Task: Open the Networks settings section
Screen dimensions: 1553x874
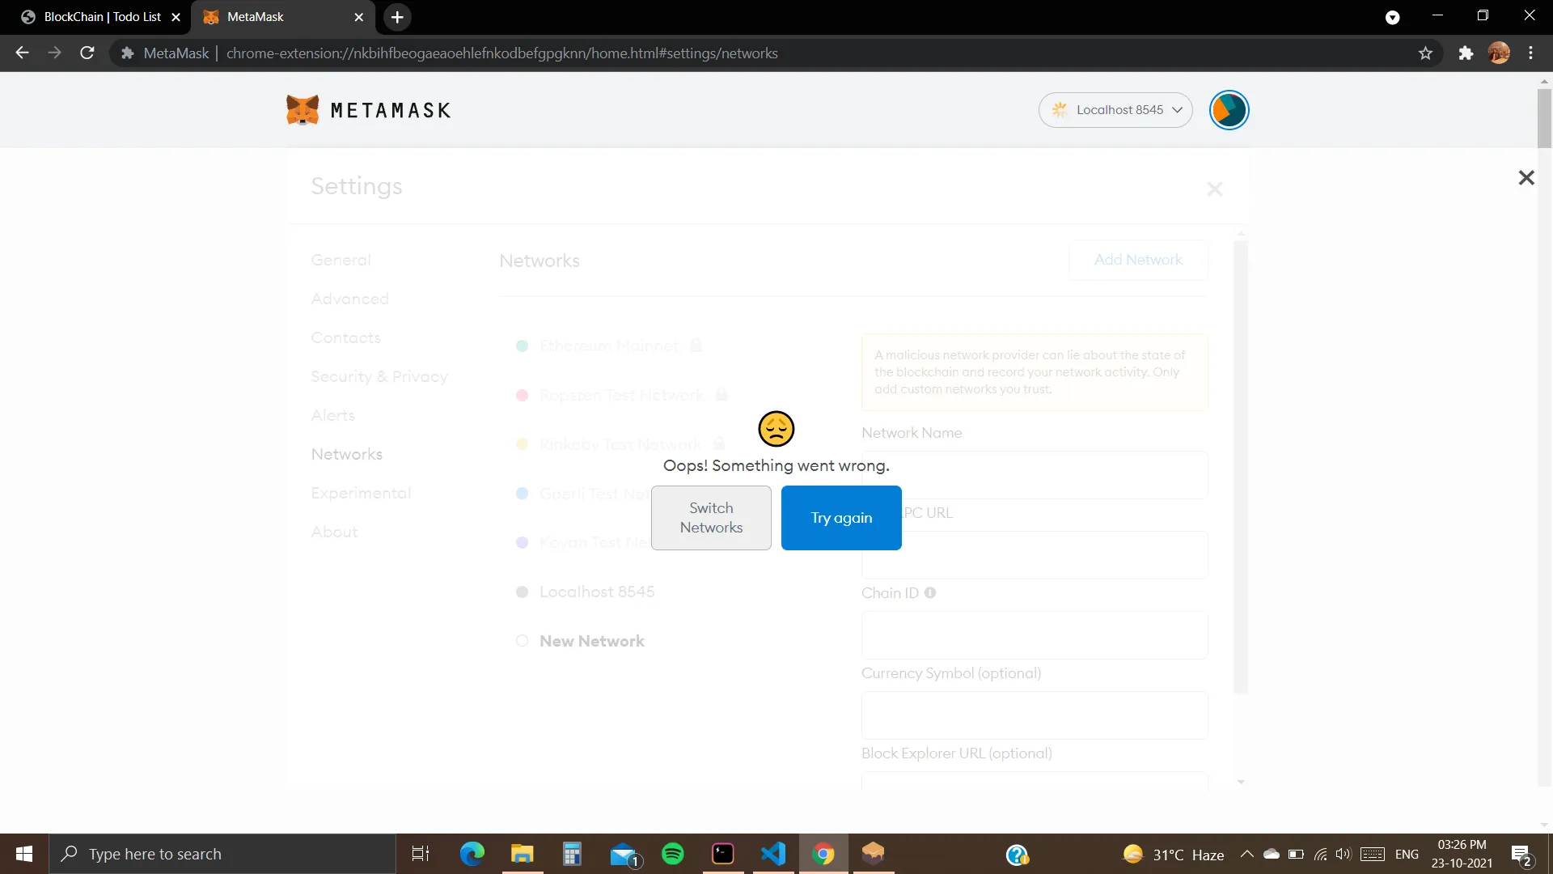Action: (346, 454)
